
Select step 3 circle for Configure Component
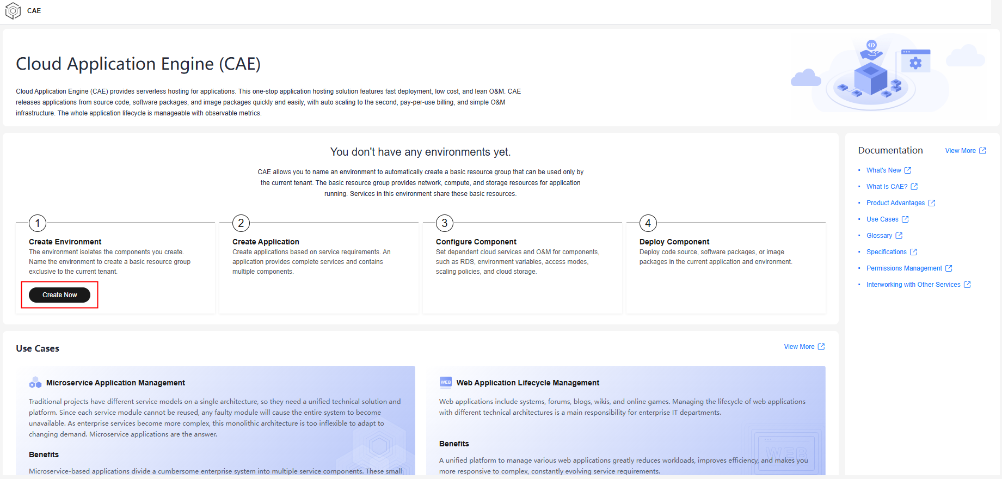(445, 223)
